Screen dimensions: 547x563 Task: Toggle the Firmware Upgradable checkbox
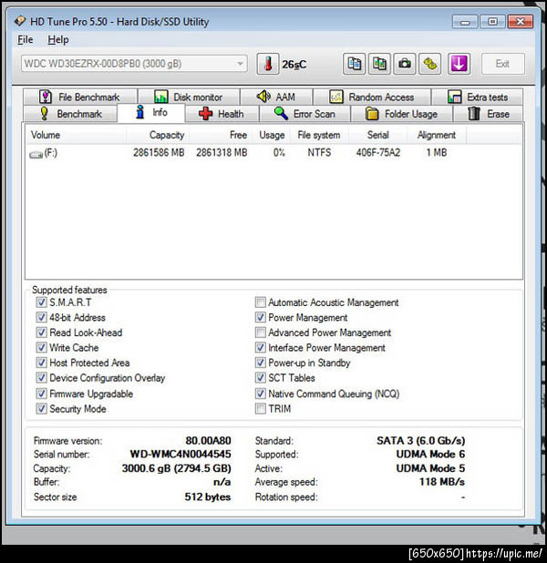41,394
